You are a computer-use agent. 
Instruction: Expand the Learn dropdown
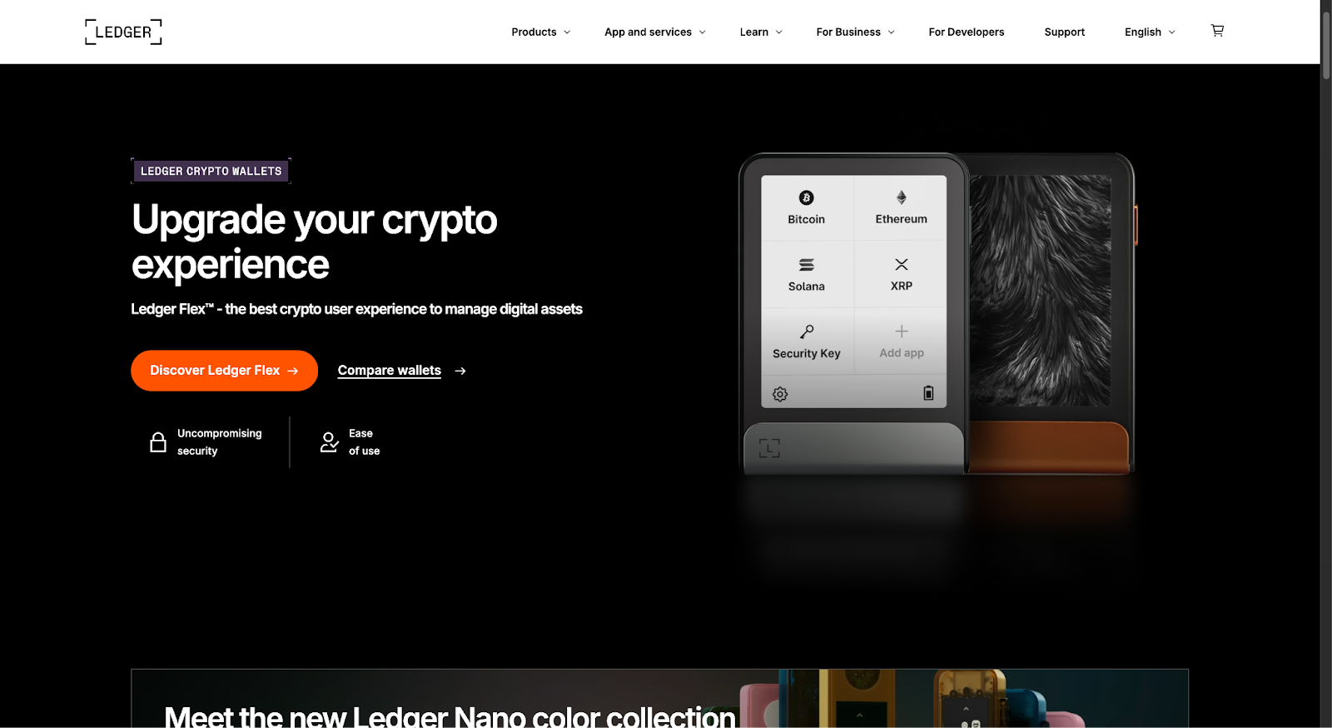761,32
